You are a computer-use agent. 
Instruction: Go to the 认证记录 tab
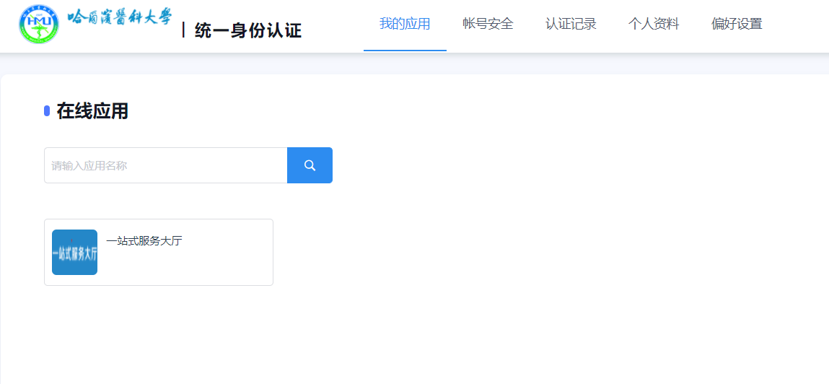pyautogui.click(x=571, y=24)
